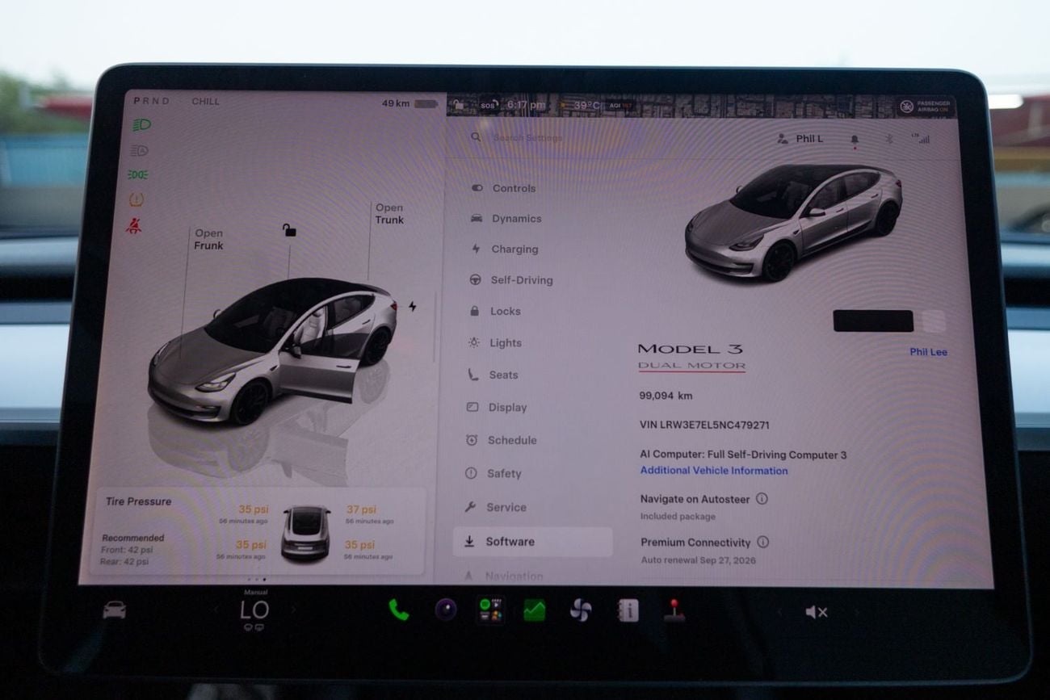Viewport: 1050px width, 700px height.
Task: Tap the orange tire pressure warning icon
Action: coord(136,199)
